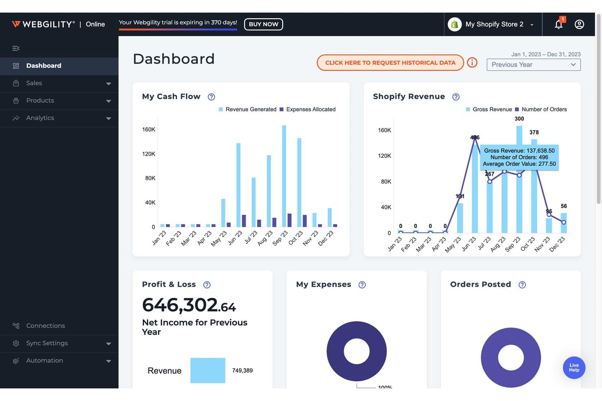Viewport: 602px width, 401px height.
Task: Click the My Expenses donut chart
Action: coord(357,351)
